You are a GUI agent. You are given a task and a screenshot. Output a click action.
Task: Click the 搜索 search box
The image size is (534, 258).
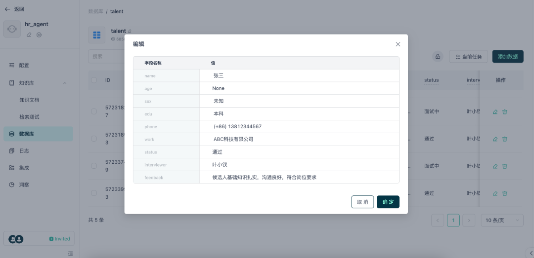(106, 56)
